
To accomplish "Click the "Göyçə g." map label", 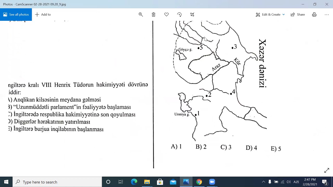I will [x=185, y=50].
